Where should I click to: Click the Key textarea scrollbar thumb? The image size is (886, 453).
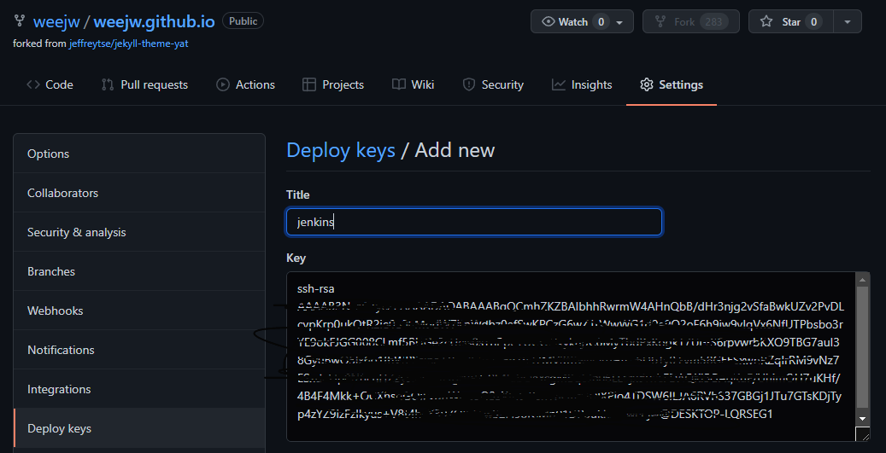862,346
